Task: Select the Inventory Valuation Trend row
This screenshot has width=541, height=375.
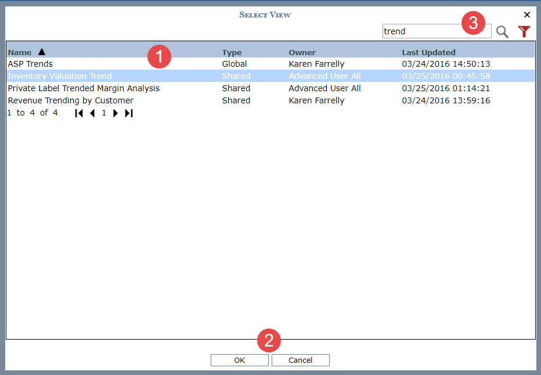Action: (60, 76)
